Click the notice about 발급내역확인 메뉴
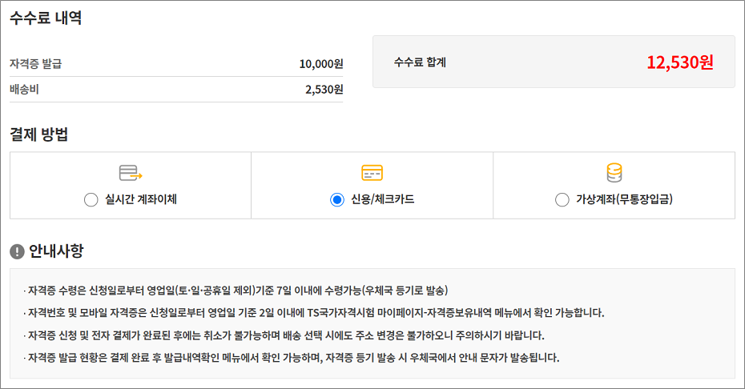Image resolution: width=745 pixels, height=389 pixels. [292, 358]
